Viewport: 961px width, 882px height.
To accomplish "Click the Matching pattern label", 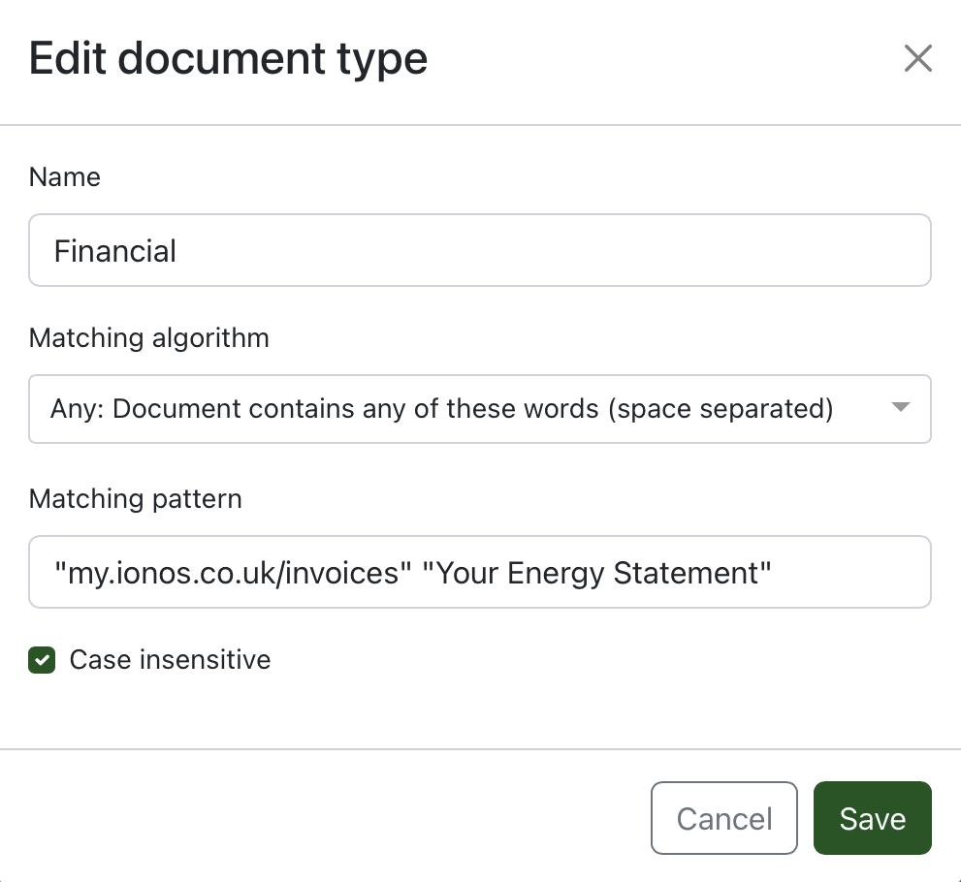I will tap(136, 498).
